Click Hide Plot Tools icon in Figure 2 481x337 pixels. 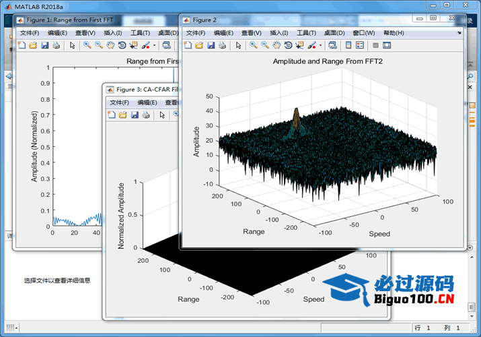[375, 45]
